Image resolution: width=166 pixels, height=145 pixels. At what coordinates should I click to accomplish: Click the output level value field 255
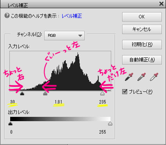click(103, 132)
